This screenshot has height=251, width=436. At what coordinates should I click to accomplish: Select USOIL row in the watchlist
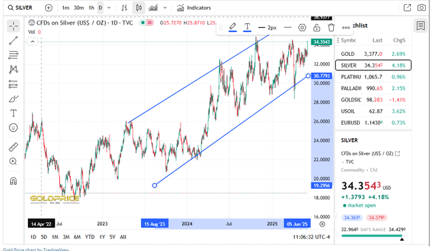point(373,111)
